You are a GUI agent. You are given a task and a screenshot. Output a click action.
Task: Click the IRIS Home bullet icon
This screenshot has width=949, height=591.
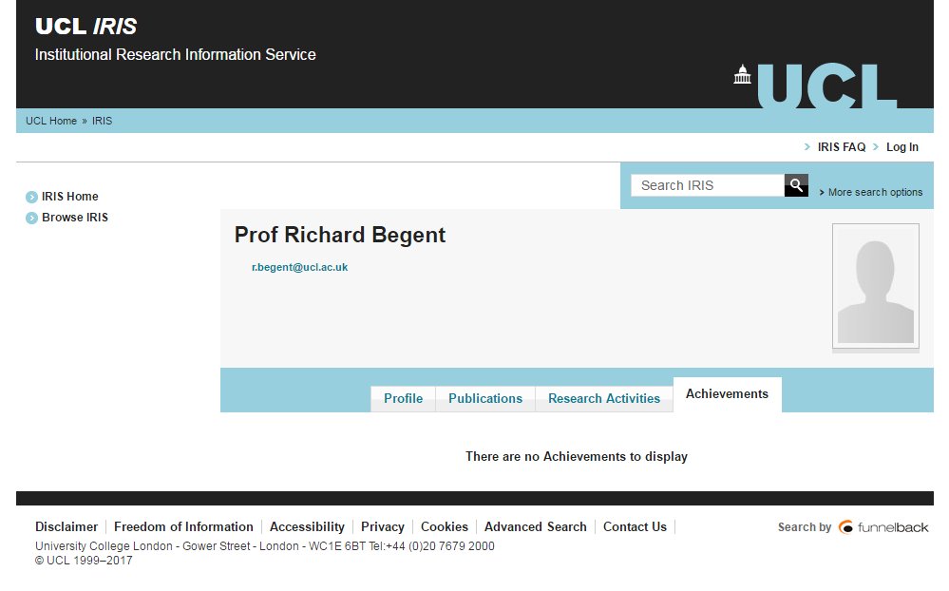click(x=31, y=197)
